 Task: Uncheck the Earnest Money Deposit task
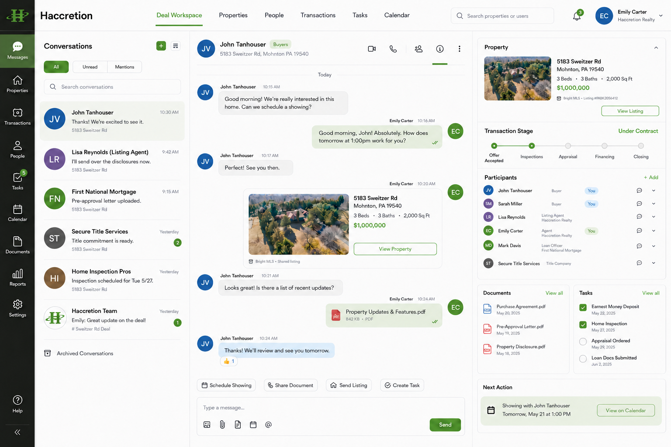point(583,307)
